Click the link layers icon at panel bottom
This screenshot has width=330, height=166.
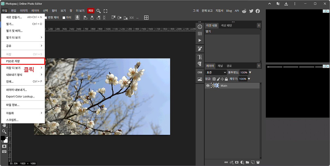[226, 162]
